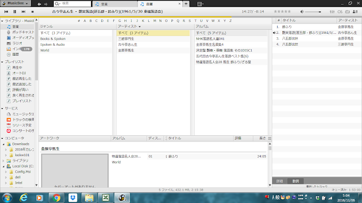
Task: Switch to the first 音楽 tab
Action: tap(115, 4)
